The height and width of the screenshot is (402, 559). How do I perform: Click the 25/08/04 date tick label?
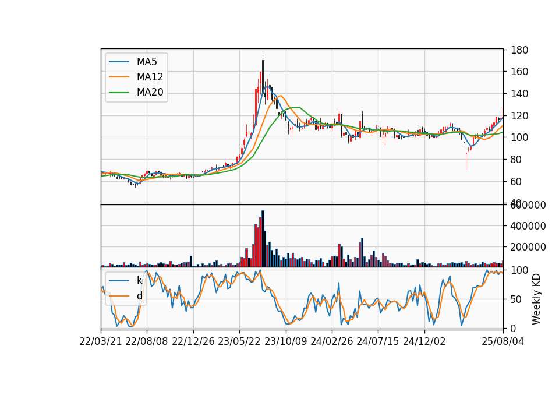click(503, 341)
